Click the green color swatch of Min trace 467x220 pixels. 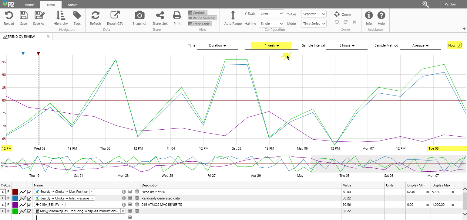15,211
